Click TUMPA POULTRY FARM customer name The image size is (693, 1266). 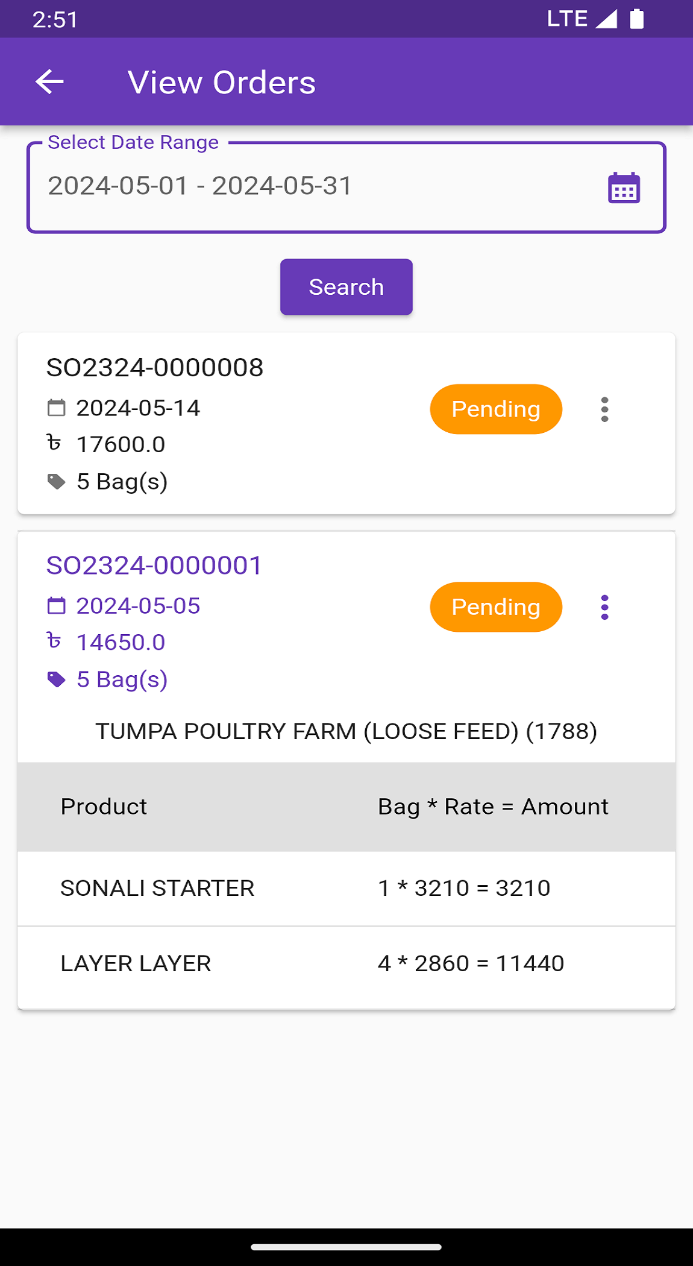point(346,732)
